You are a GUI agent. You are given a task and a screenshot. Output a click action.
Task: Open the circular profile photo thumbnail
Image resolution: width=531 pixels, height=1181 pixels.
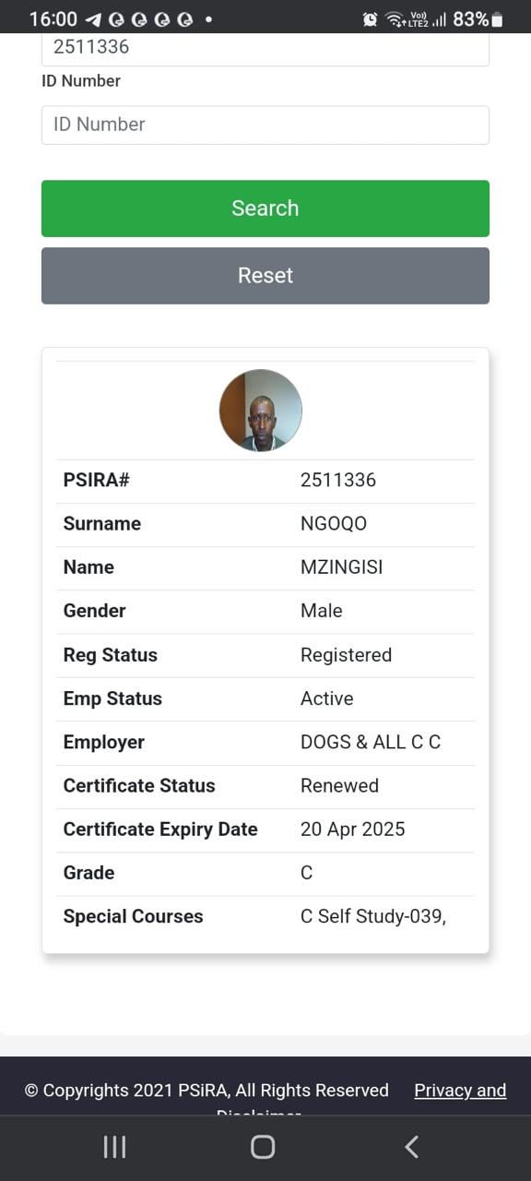tap(261, 411)
